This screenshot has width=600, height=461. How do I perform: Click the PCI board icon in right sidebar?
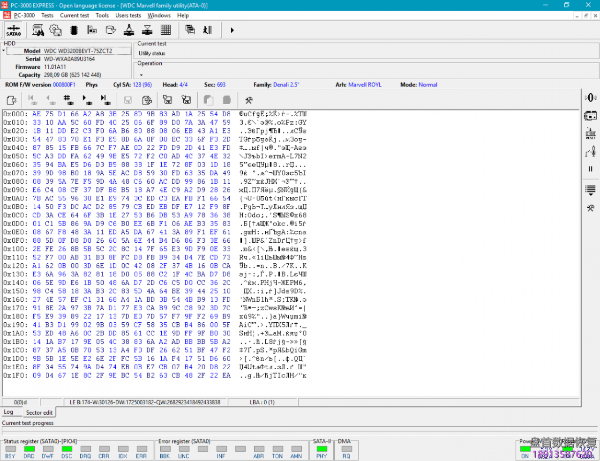[590, 116]
